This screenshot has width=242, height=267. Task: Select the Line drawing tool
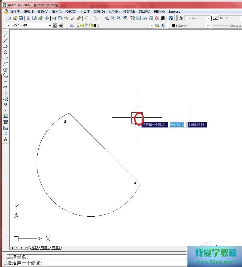tap(6, 35)
